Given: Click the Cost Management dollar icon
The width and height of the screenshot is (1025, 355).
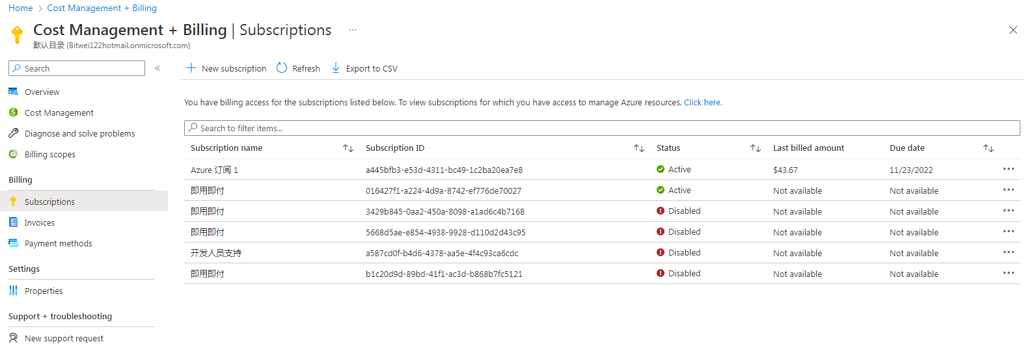Looking at the screenshot, I should point(13,112).
